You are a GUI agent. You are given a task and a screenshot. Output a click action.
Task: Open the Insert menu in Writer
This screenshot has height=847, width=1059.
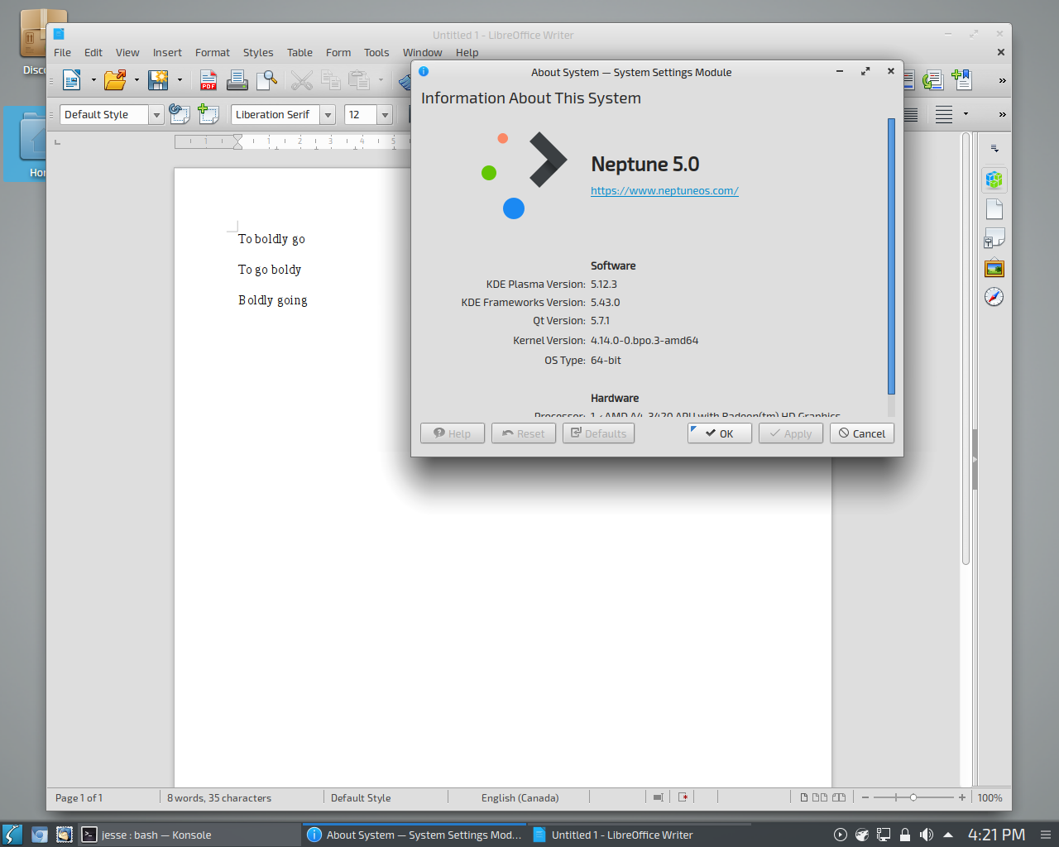click(x=167, y=52)
